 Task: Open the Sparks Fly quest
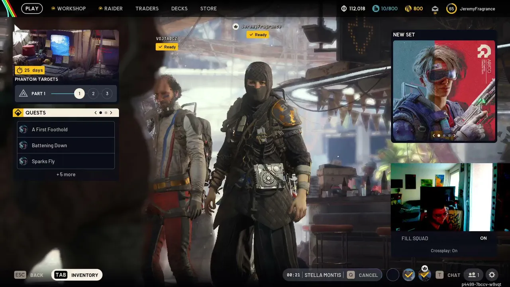click(66, 161)
